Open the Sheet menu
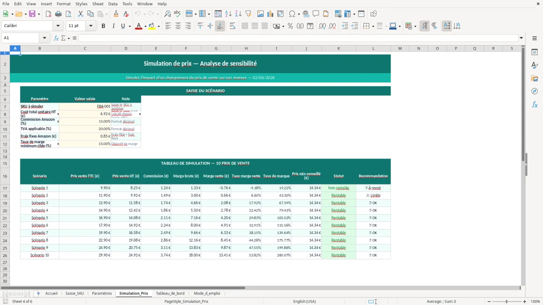The image size is (543, 305). click(98, 4)
